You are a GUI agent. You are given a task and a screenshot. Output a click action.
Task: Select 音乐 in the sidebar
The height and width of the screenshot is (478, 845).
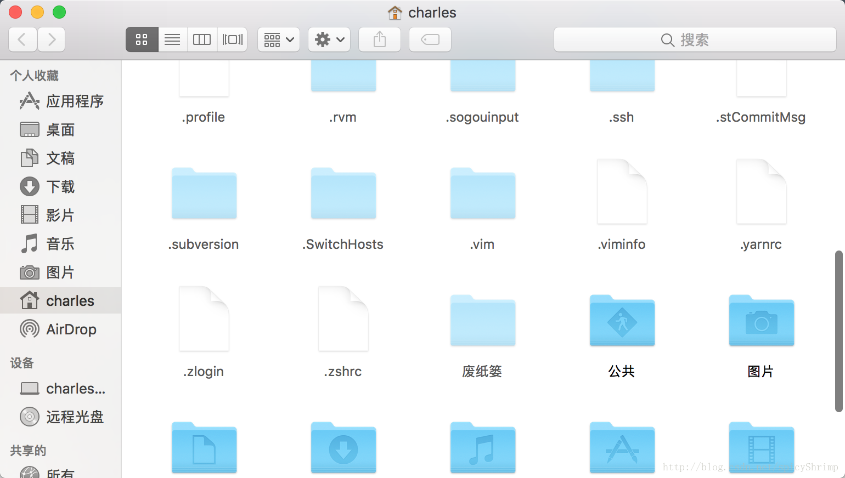[x=60, y=243]
